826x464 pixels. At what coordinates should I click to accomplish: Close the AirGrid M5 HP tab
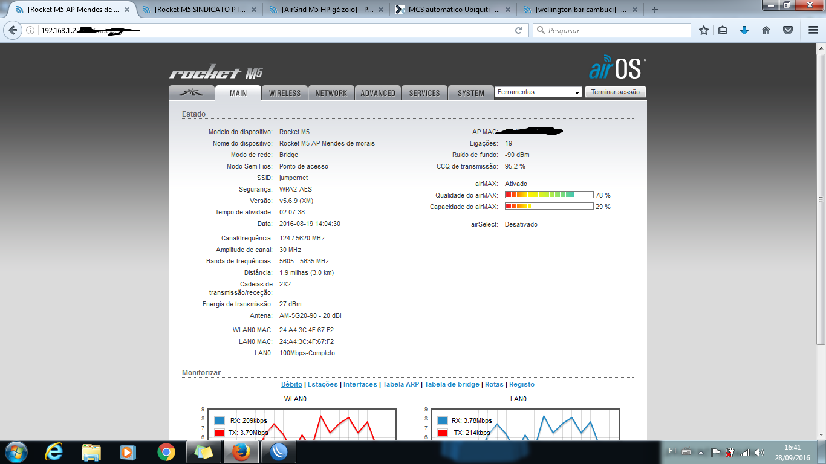382,10
